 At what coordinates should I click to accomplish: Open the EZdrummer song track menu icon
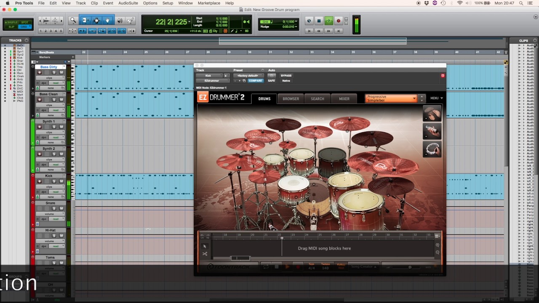438,236
